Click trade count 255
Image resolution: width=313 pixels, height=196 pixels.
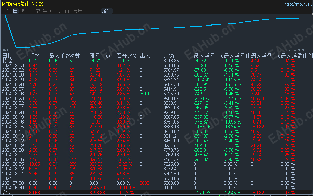pos(73,164)
